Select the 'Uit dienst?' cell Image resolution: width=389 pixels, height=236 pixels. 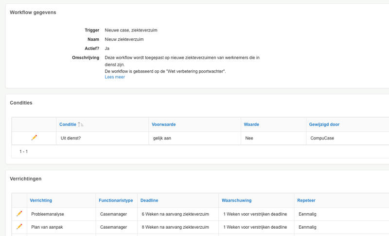pyautogui.click(x=103, y=138)
